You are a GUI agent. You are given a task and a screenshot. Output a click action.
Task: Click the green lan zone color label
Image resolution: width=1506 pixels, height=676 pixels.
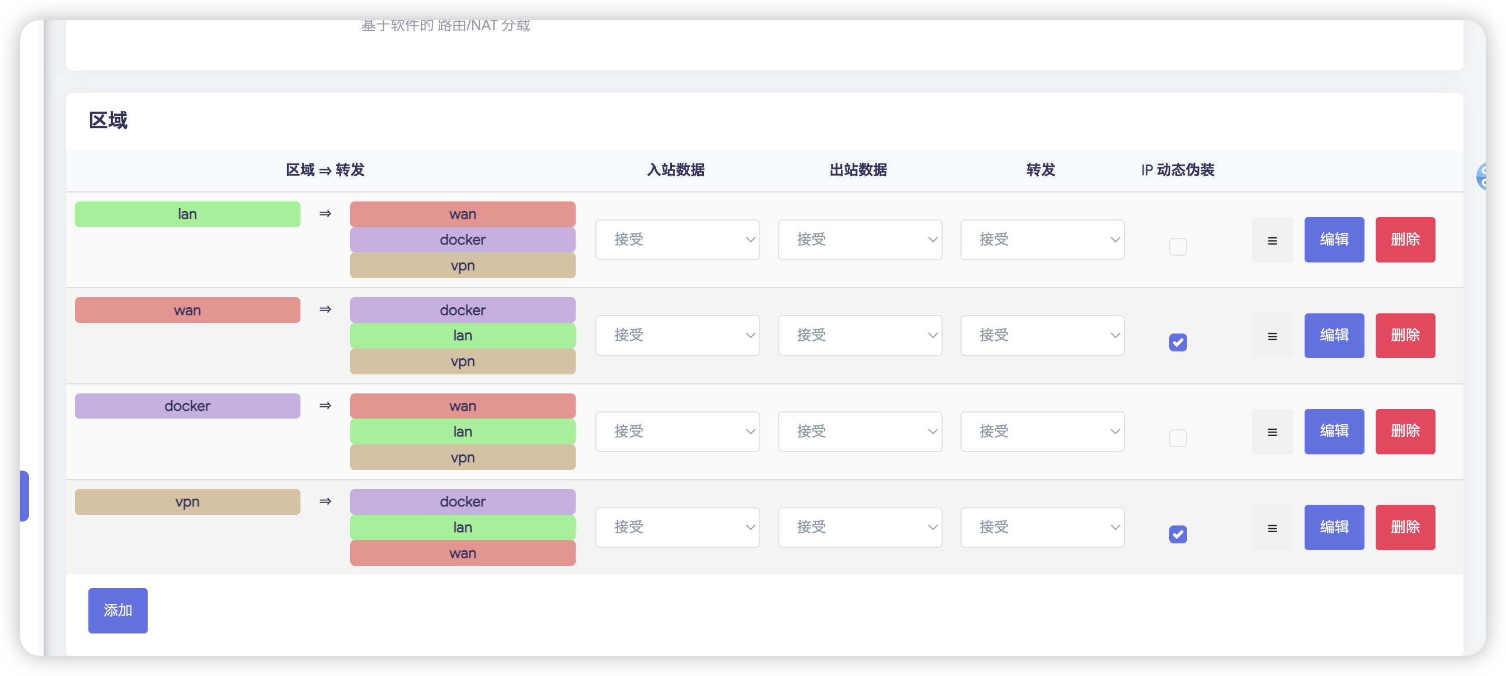[187, 214]
